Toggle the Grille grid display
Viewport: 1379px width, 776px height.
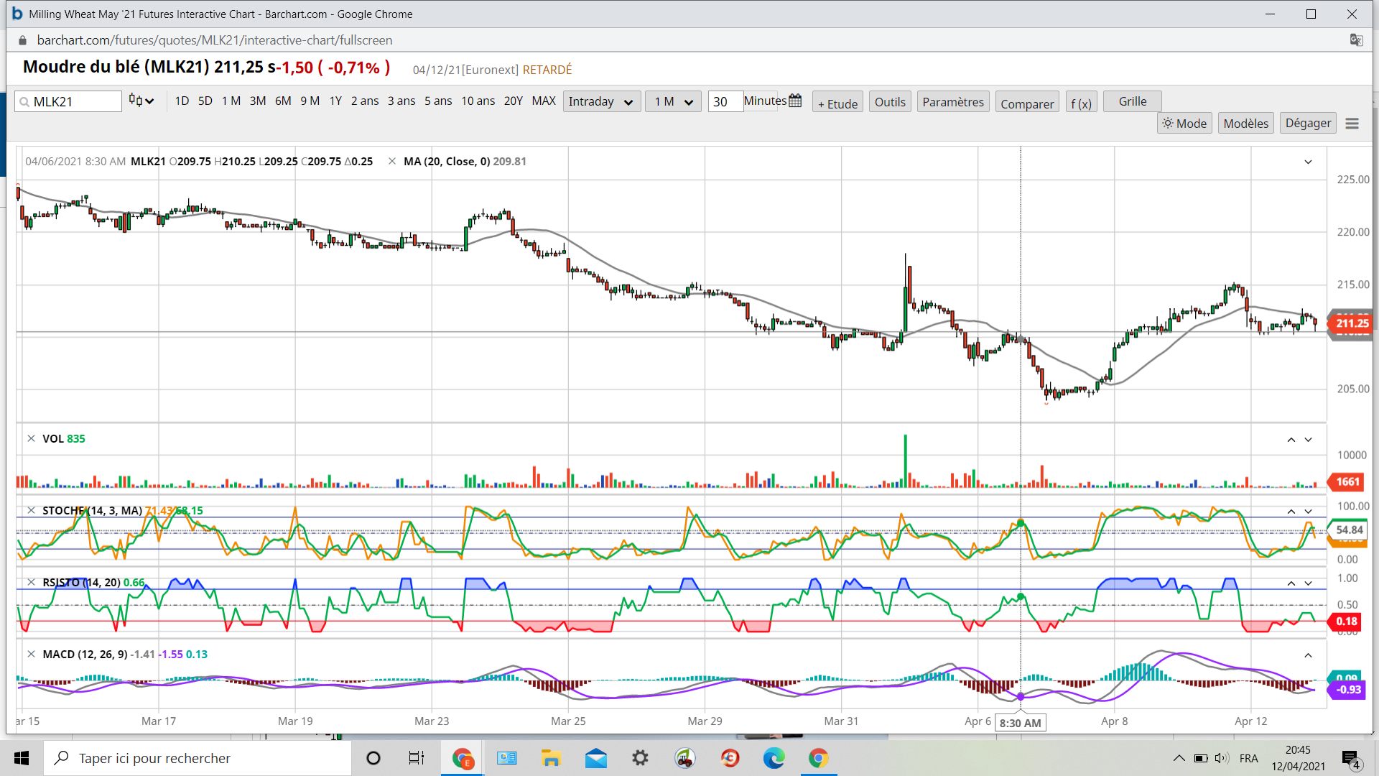(x=1132, y=101)
